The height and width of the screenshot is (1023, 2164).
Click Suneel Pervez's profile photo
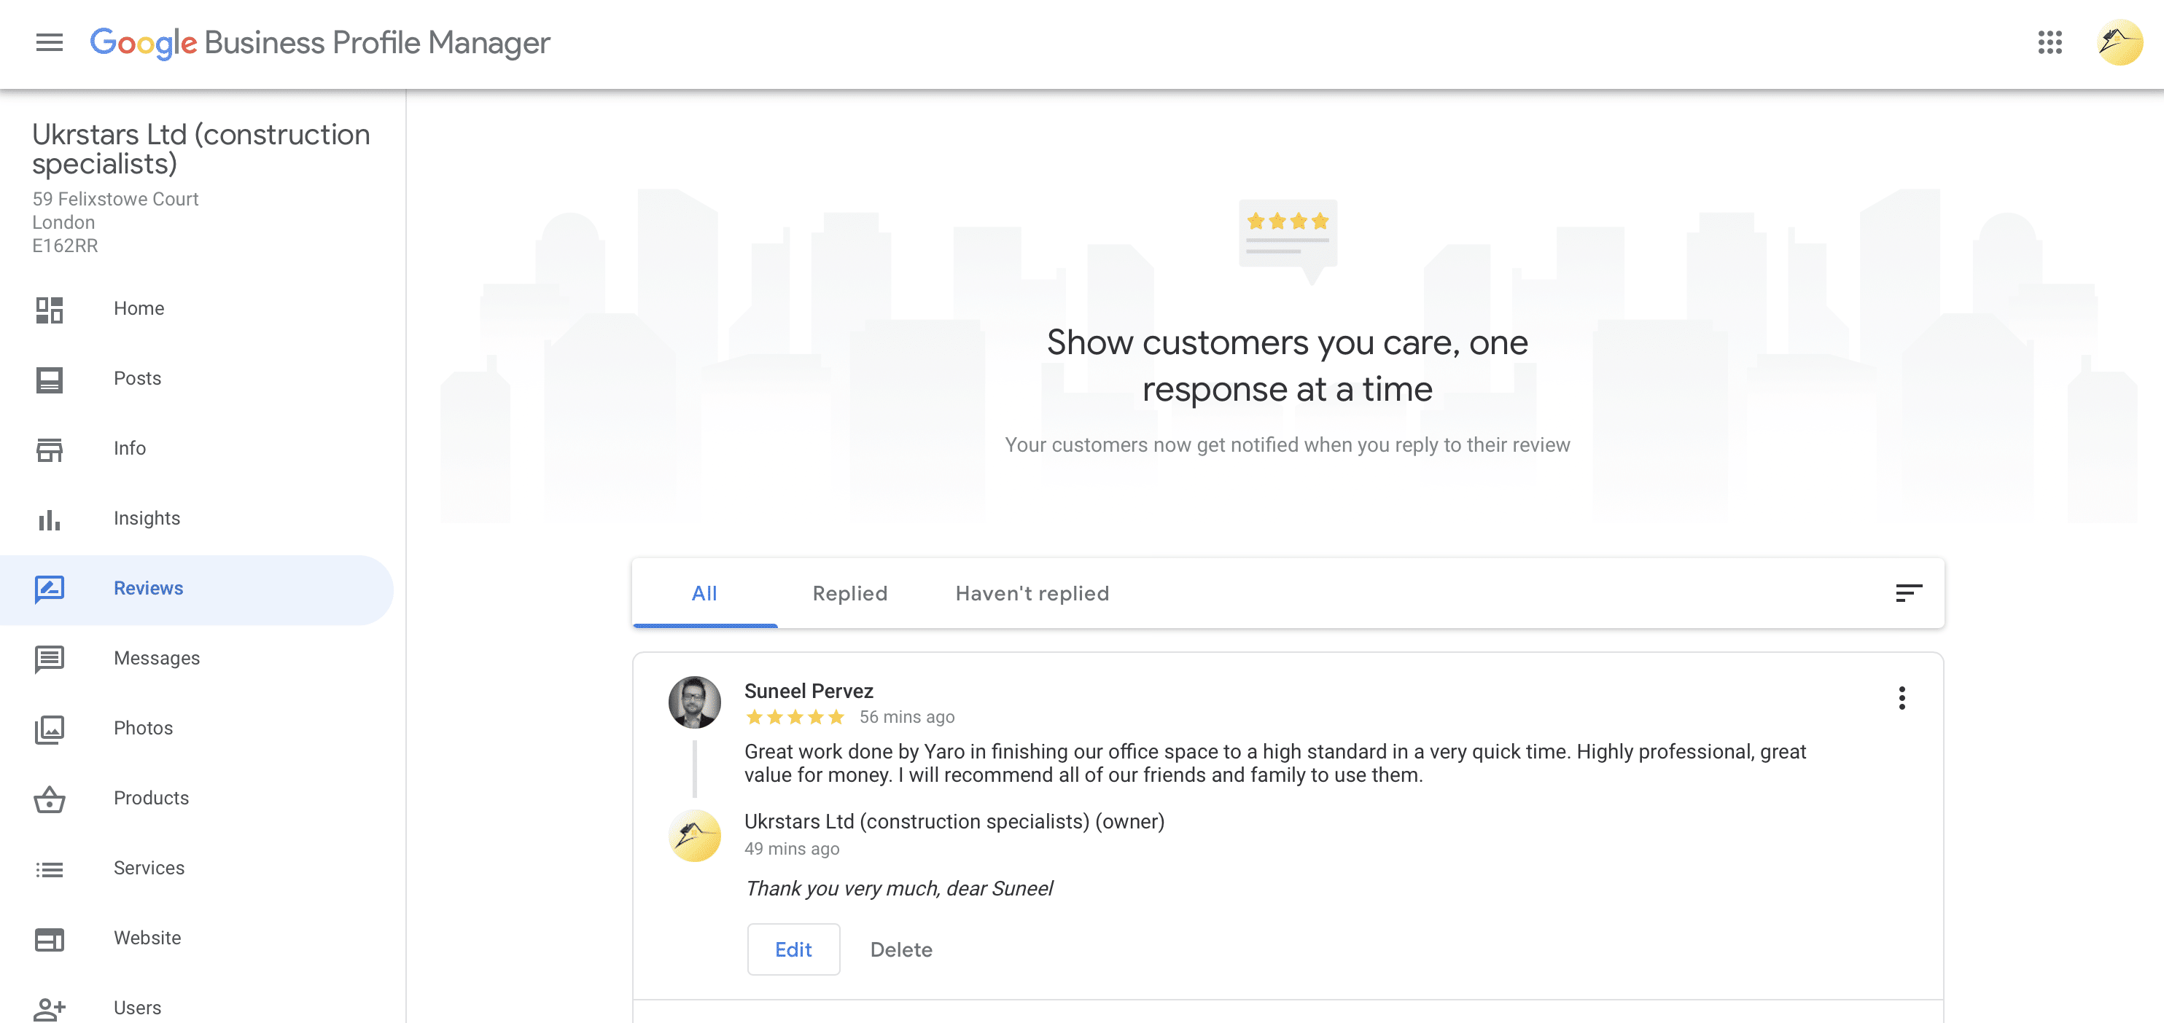click(x=694, y=702)
